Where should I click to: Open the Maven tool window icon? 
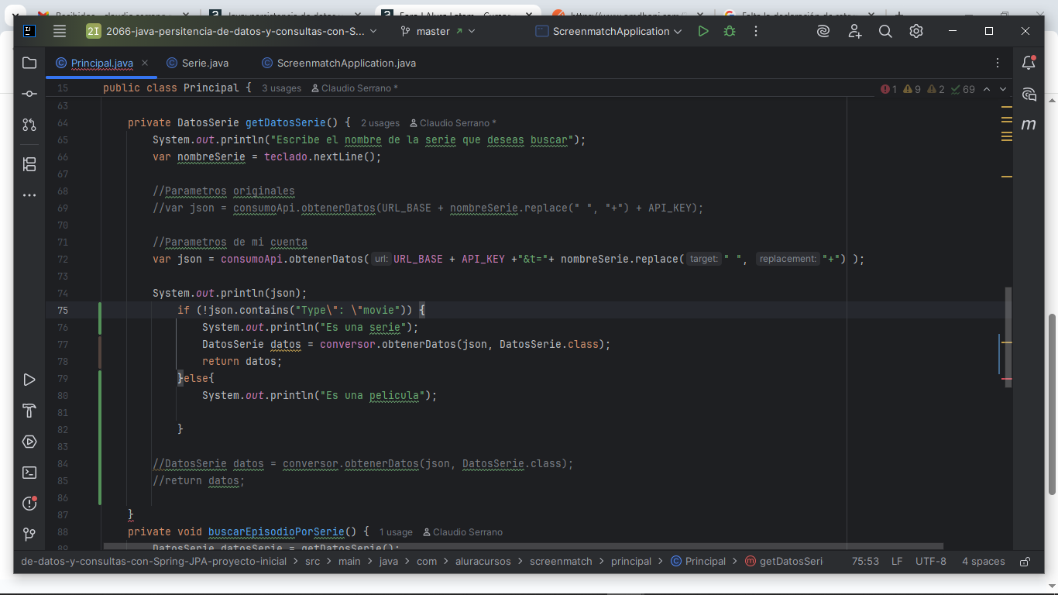(1029, 125)
